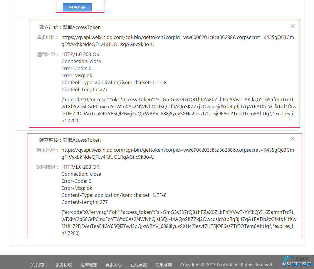Click the first panel's 建立连接 heading
Image resolution: width=314 pixels, height=269 pixels.
(70, 27)
